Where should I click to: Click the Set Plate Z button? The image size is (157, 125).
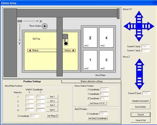[52, 116]
